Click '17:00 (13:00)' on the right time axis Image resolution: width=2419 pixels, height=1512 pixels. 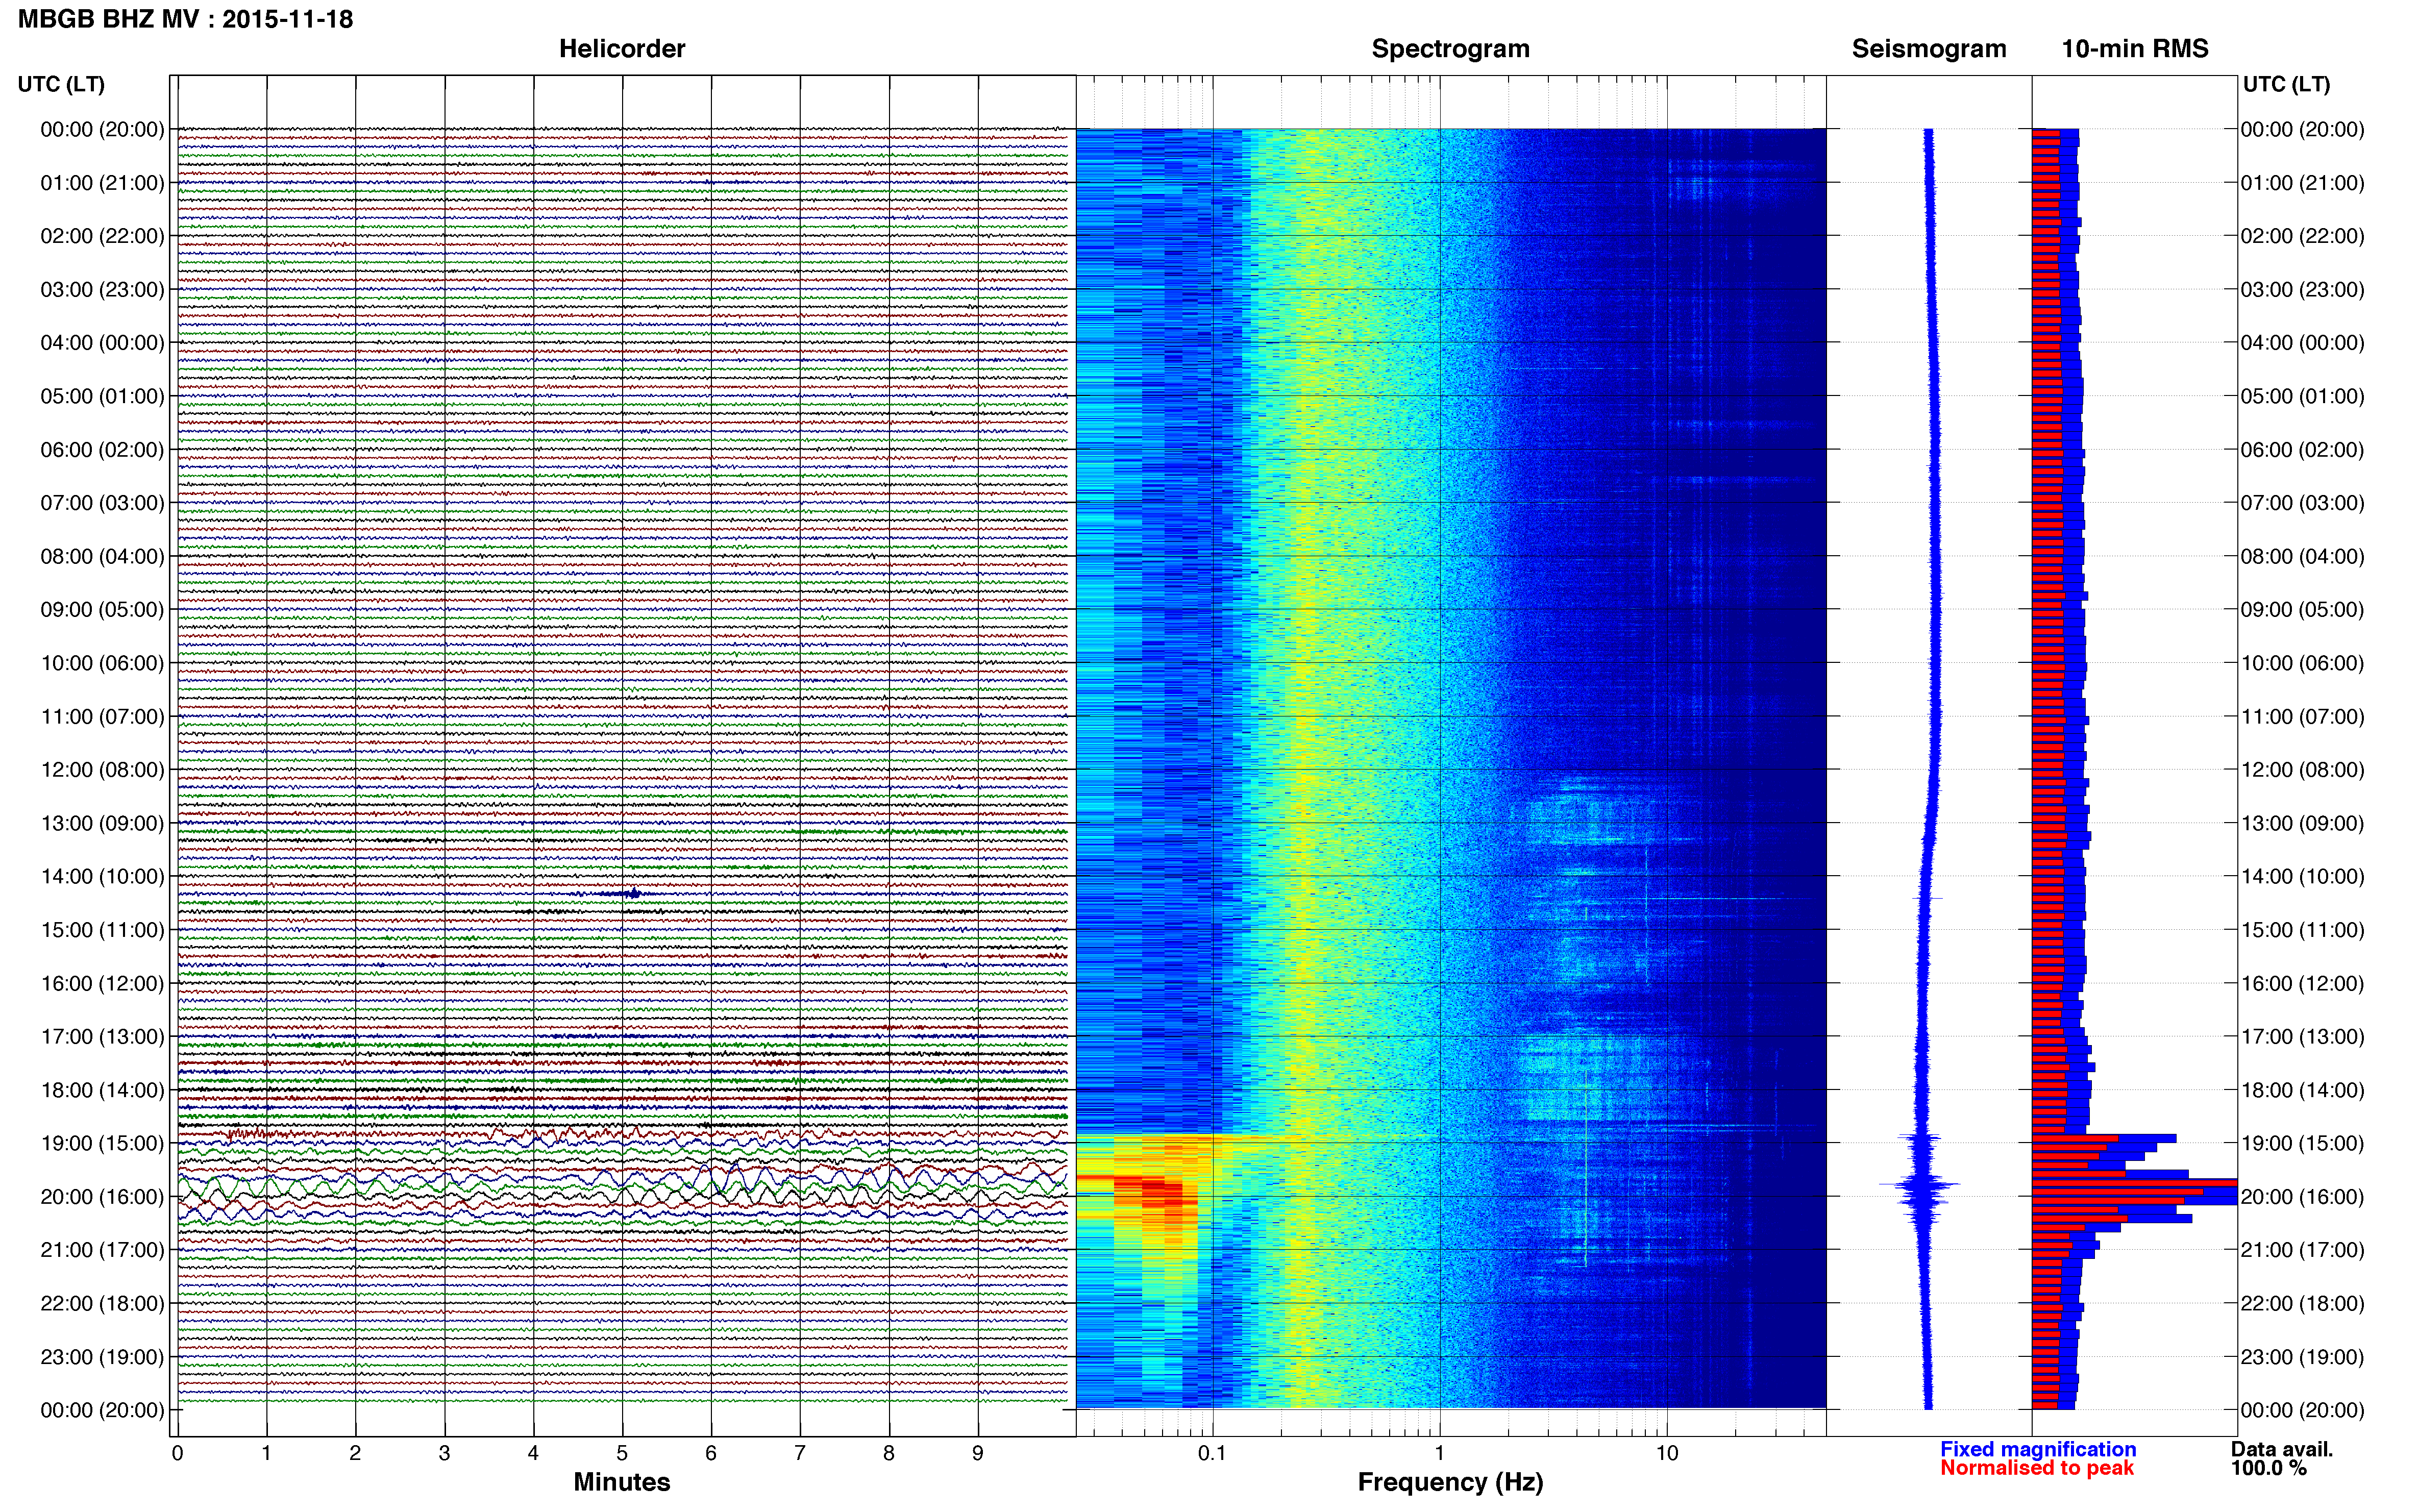(x=2302, y=1037)
